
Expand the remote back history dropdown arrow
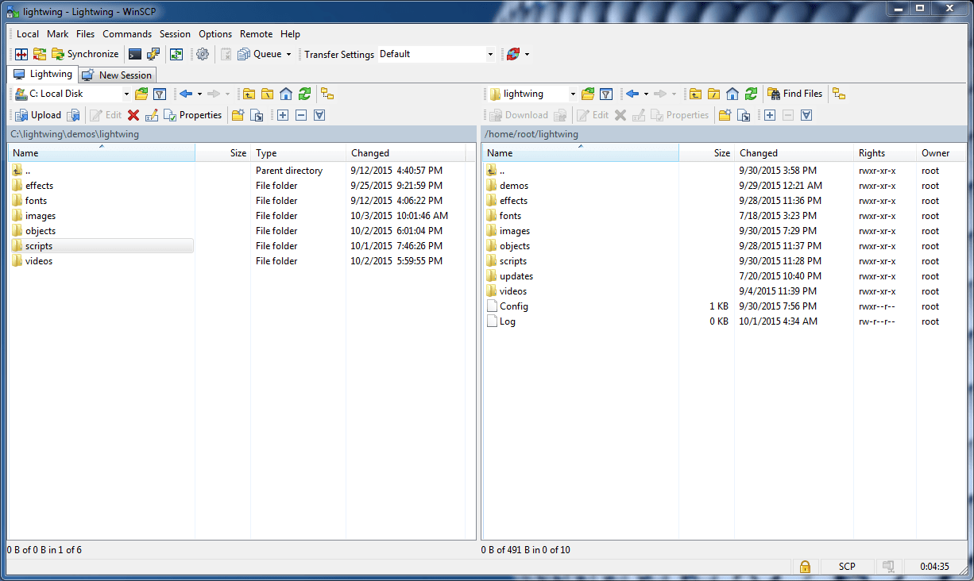pyautogui.click(x=646, y=94)
